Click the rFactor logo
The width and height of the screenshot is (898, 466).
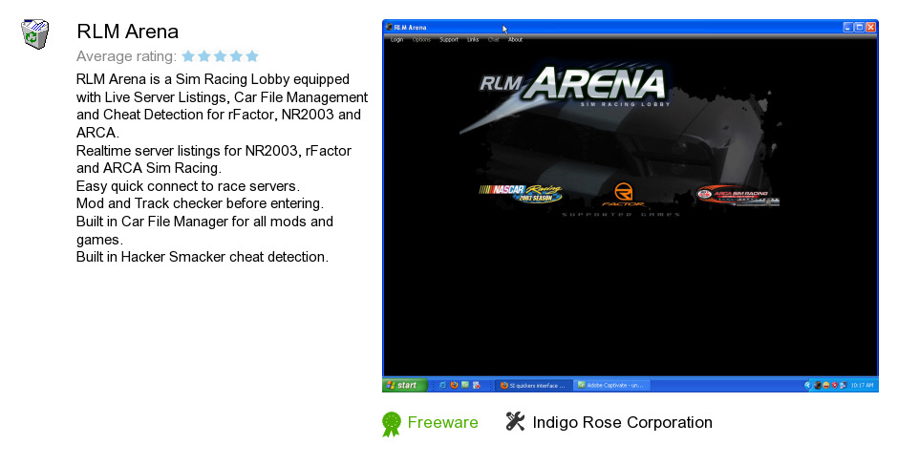tap(623, 195)
